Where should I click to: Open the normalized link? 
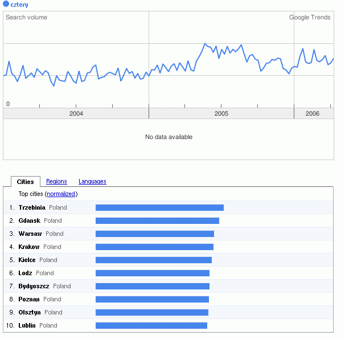pos(61,194)
